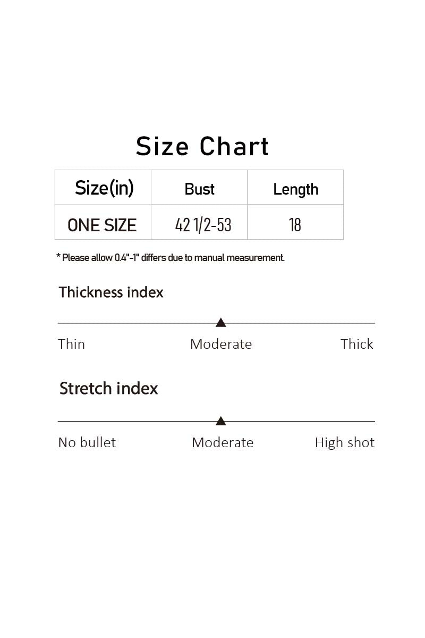Click the Stretch index label
The width and height of the screenshot is (425, 638).
[x=109, y=389]
